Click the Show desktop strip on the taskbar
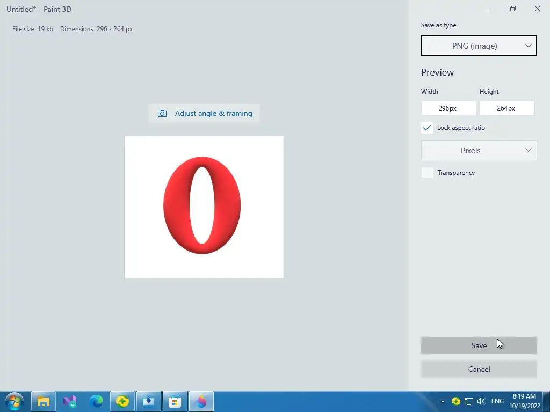The width and height of the screenshot is (550, 412). coord(546,401)
